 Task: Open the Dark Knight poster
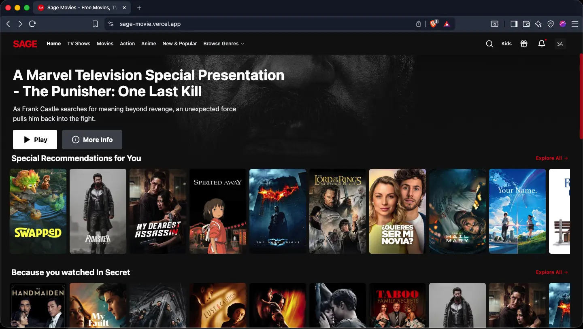click(278, 211)
